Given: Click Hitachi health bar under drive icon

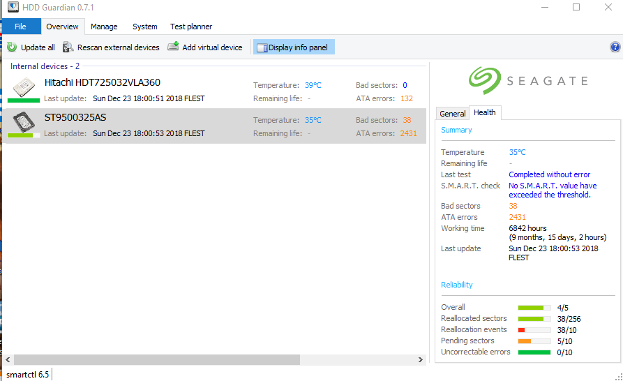Looking at the screenshot, I should pyautogui.click(x=24, y=100).
